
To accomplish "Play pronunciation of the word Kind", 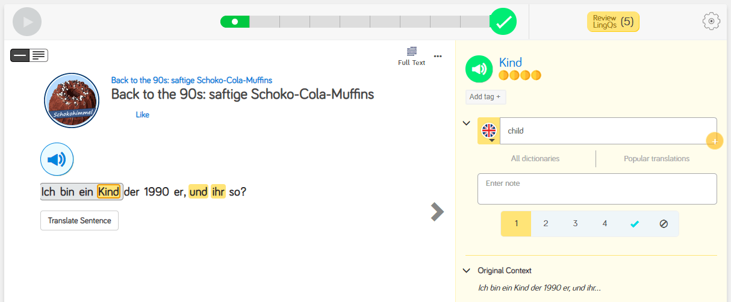I will (479, 69).
